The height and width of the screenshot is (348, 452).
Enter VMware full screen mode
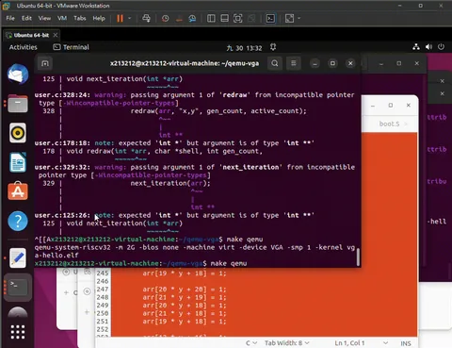click(238, 19)
